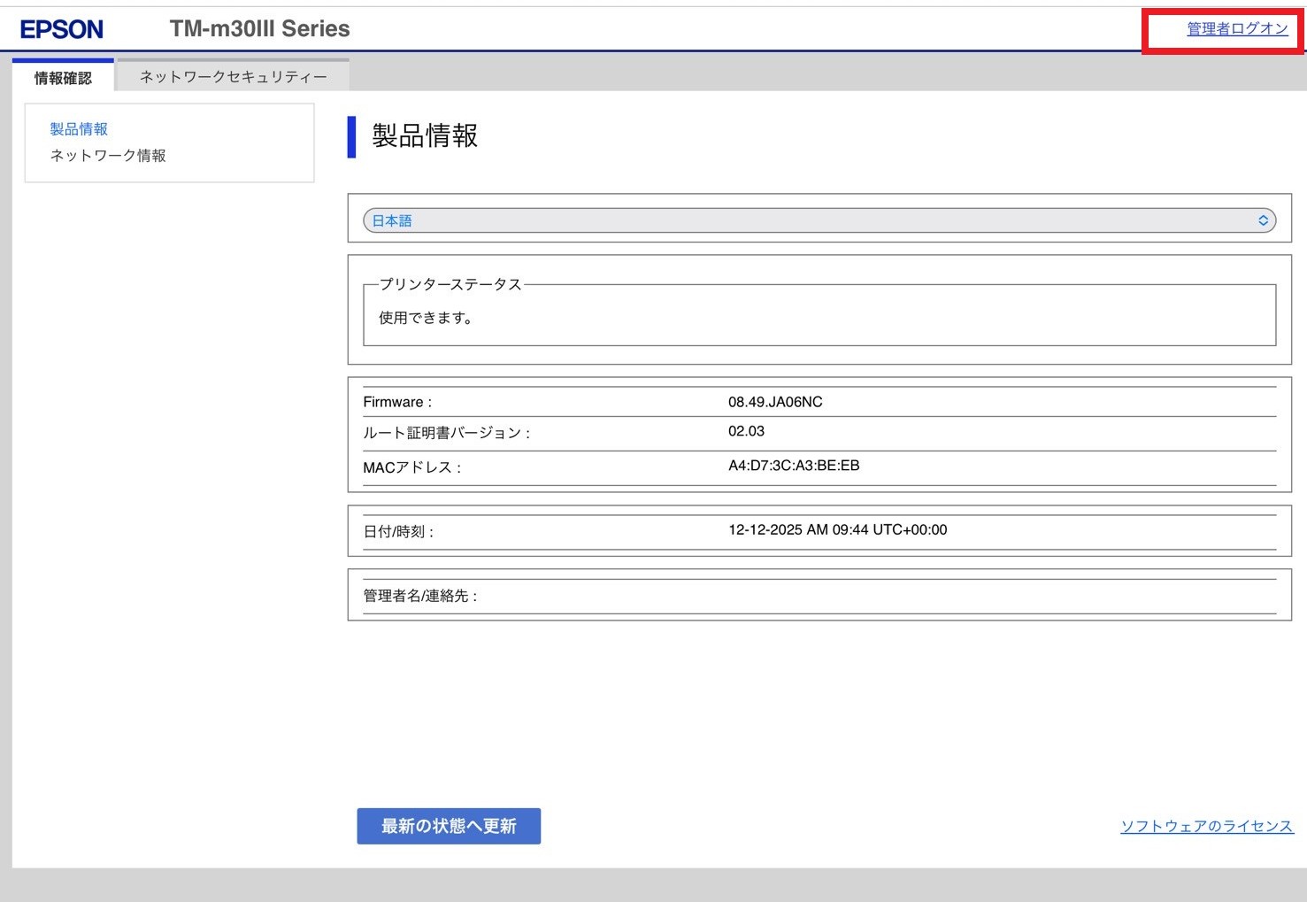Click the printer status text 使用できます

[x=426, y=318]
